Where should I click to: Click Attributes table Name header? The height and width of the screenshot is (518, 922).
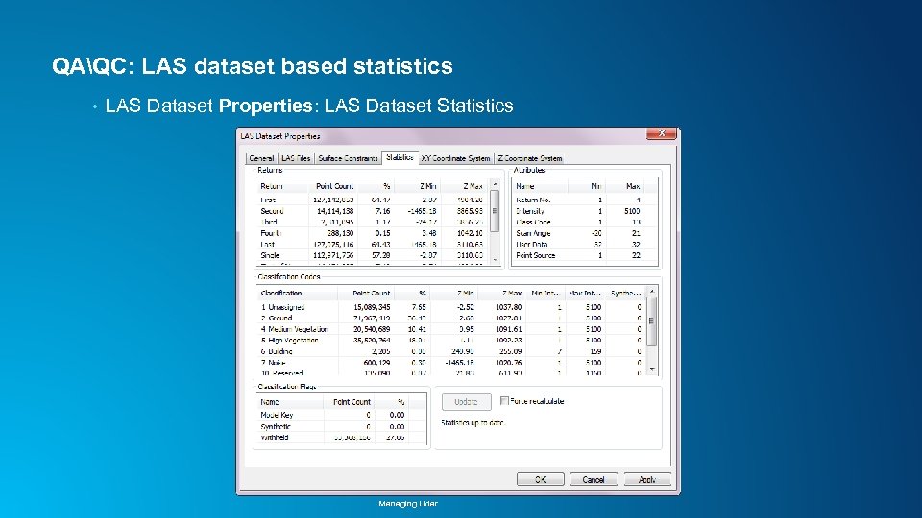(540, 186)
